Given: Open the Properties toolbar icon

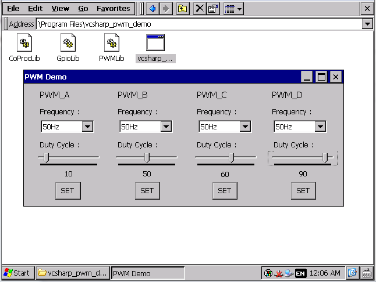Looking at the screenshot, I should coord(213,9).
